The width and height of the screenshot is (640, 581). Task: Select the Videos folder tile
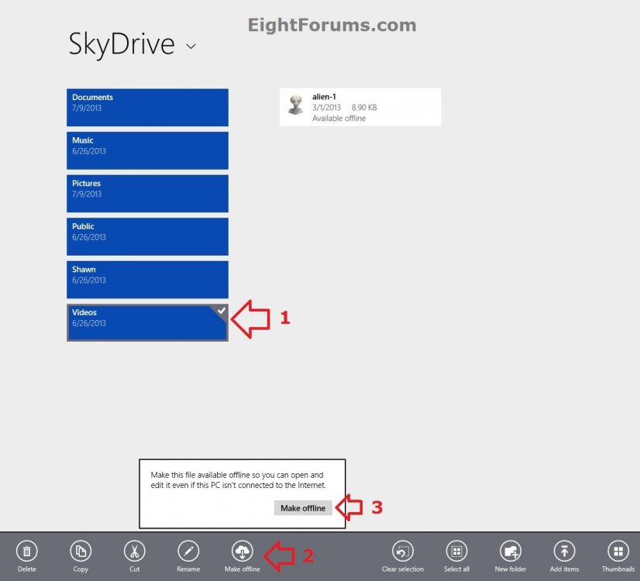coord(147,323)
